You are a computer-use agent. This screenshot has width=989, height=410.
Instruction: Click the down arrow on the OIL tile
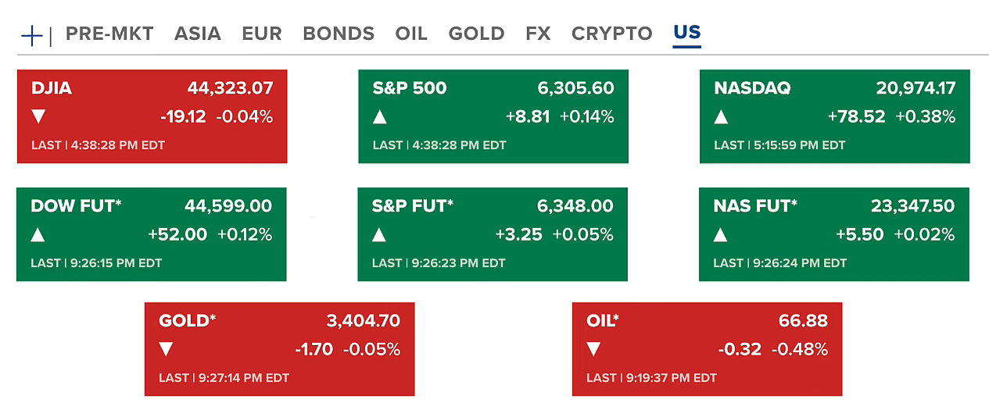pyautogui.click(x=593, y=349)
